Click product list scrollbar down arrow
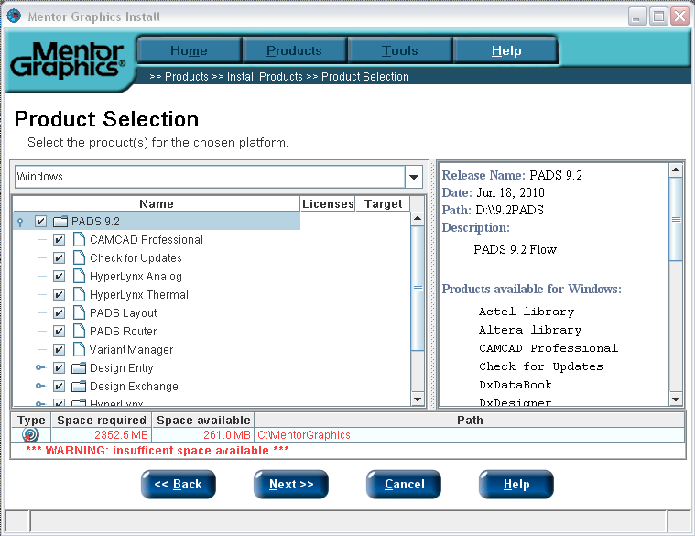695x536 pixels. [x=418, y=399]
